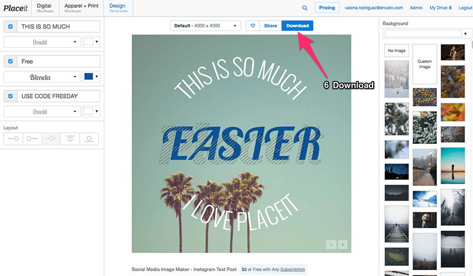Open blue color picker for Free text
The image size is (473, 276).
point(91,77)
